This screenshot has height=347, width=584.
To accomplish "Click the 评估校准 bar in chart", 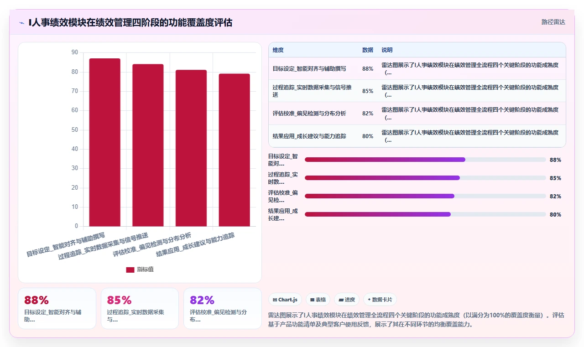I will 191,148.
